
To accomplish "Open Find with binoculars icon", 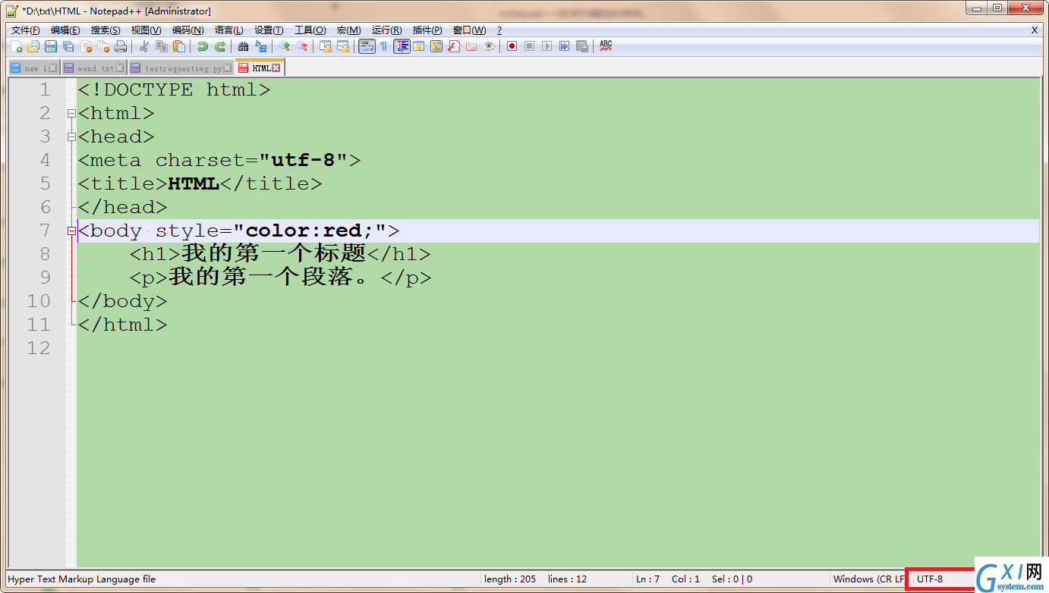I will pyautogui.click(x=244, y=46).
